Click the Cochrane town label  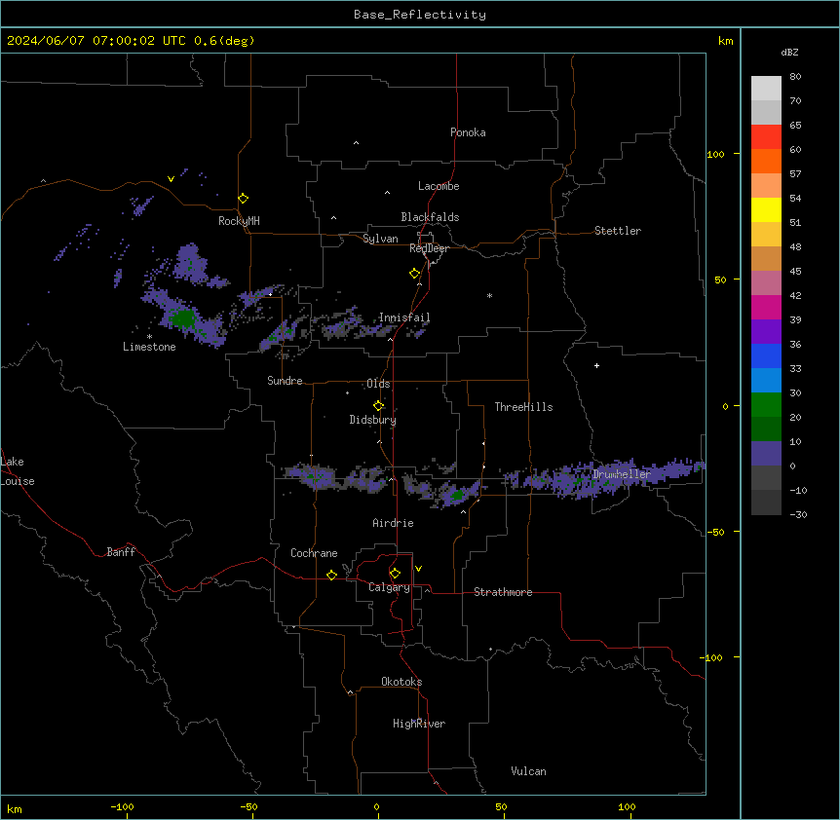(314, 553)
